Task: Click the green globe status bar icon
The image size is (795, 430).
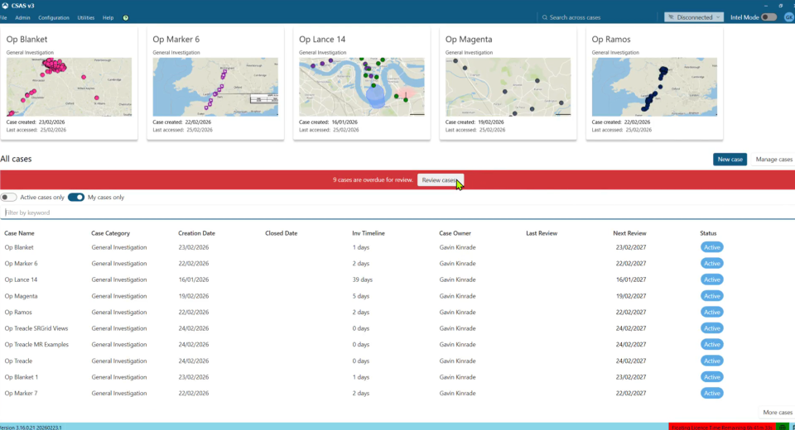Action: pos(783,427)
